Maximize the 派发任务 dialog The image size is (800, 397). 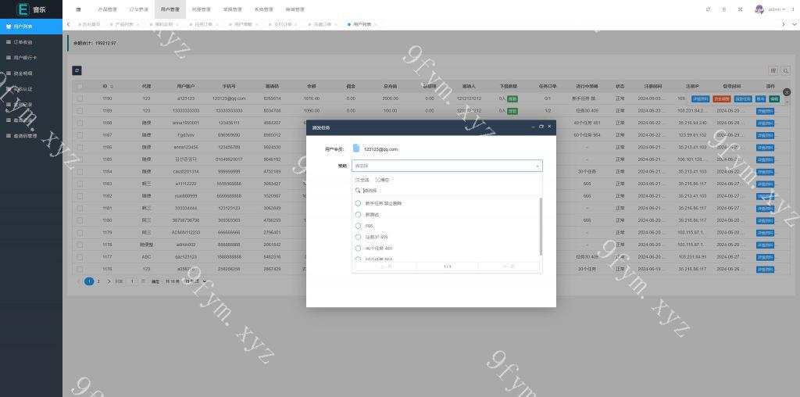pos(541,127)
